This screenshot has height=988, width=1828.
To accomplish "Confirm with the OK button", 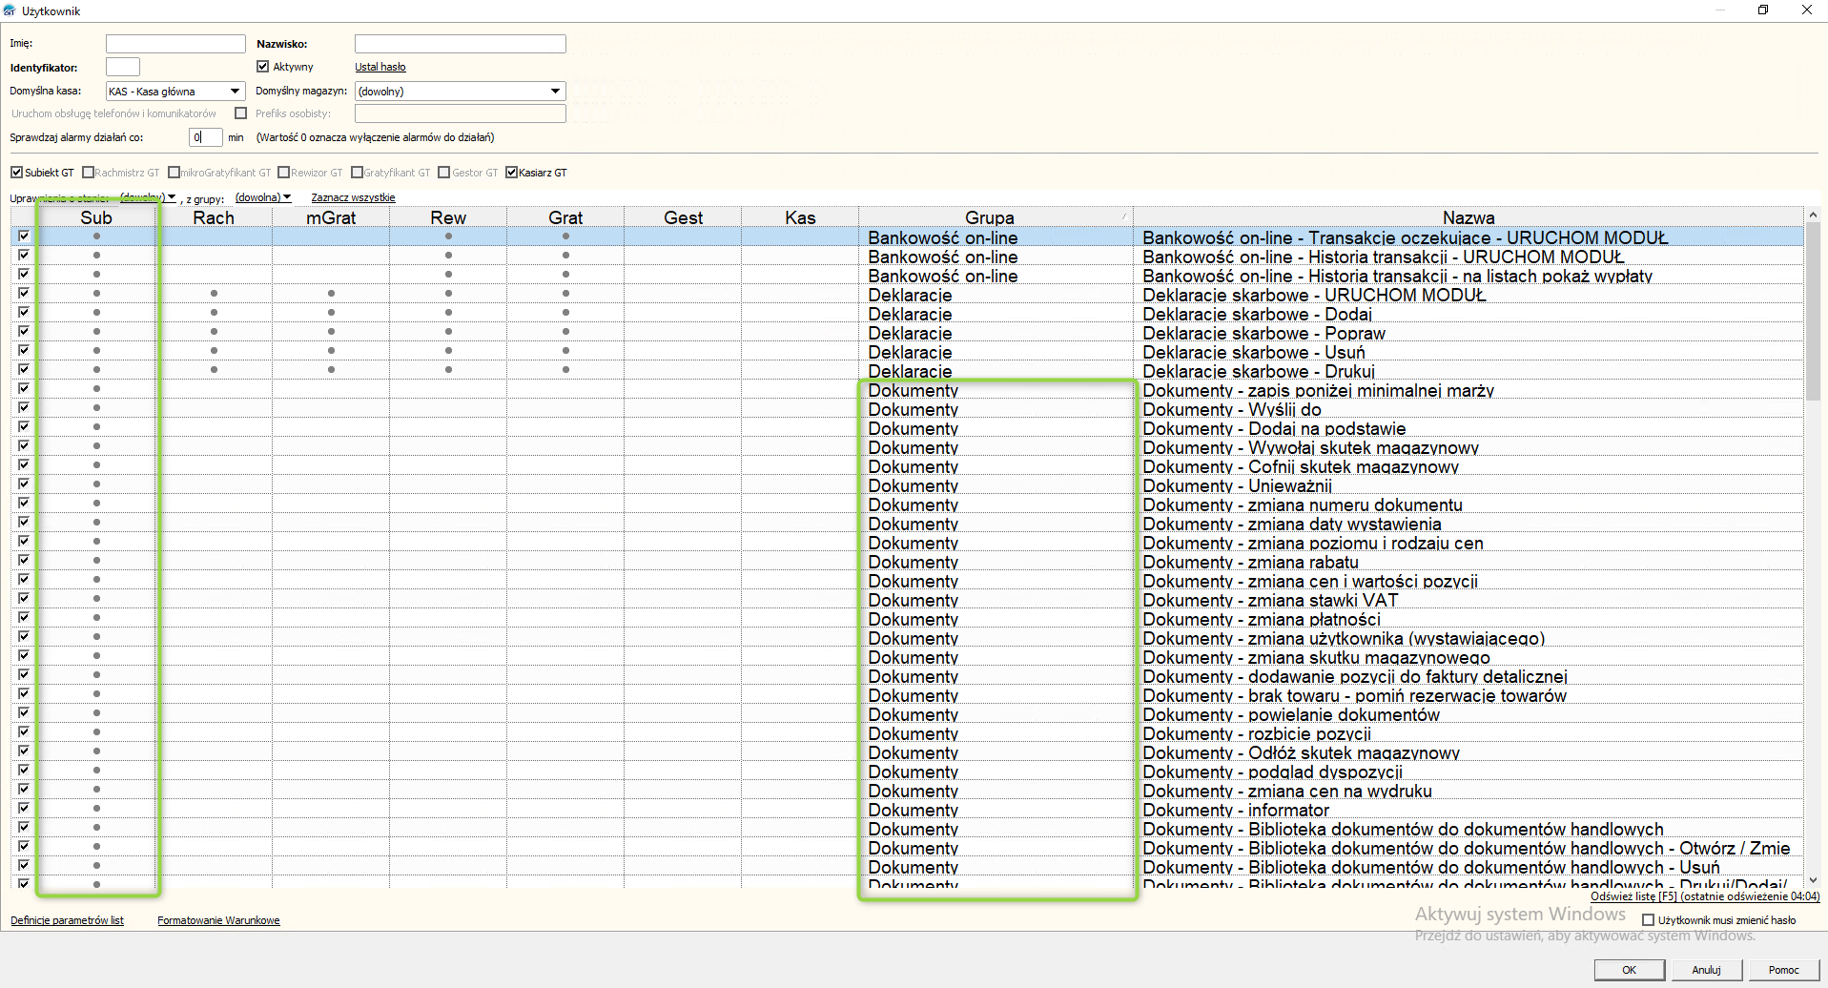I will [1629, 970].
